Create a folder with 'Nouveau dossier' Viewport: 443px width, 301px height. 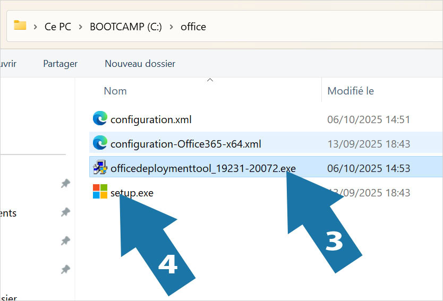(140, 64)
